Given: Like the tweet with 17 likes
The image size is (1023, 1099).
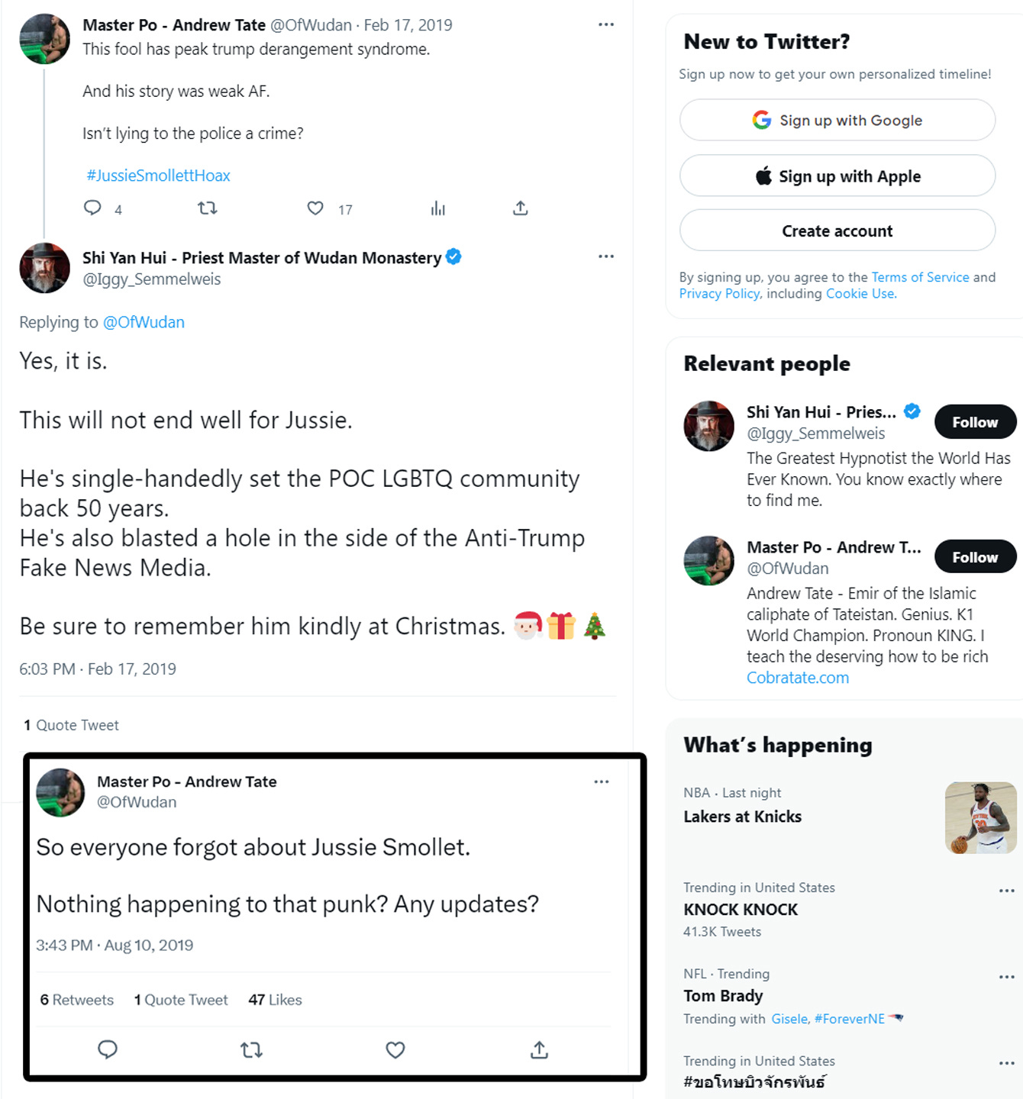Looking at the screenshot, I should click(x=315, y=208).
